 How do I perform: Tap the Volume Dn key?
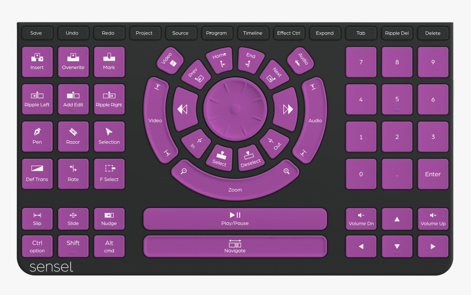coord(361,219)
